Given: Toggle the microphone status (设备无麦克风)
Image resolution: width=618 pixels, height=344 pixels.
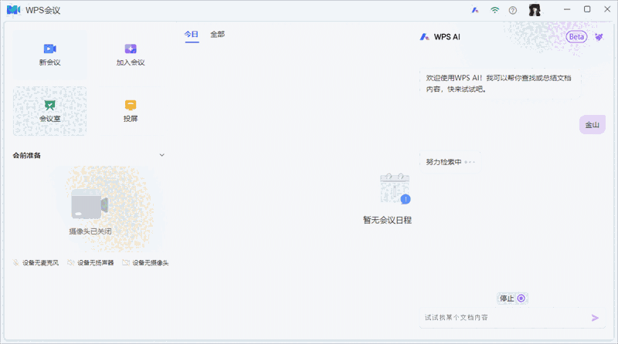Looking at the screenshot, I should [x=36, y=262].
